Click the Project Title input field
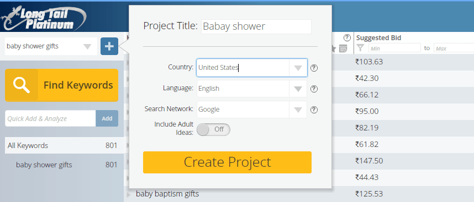Viewport: 474px width, 202px height. coord(256,26)
